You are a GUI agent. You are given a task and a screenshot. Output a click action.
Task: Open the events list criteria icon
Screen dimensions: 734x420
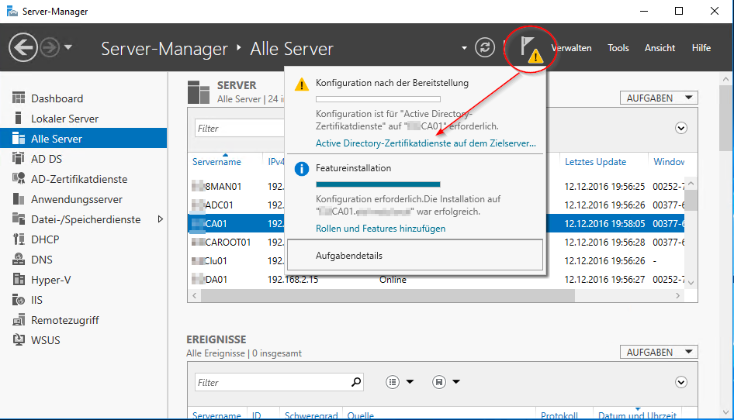coord(393,382)
